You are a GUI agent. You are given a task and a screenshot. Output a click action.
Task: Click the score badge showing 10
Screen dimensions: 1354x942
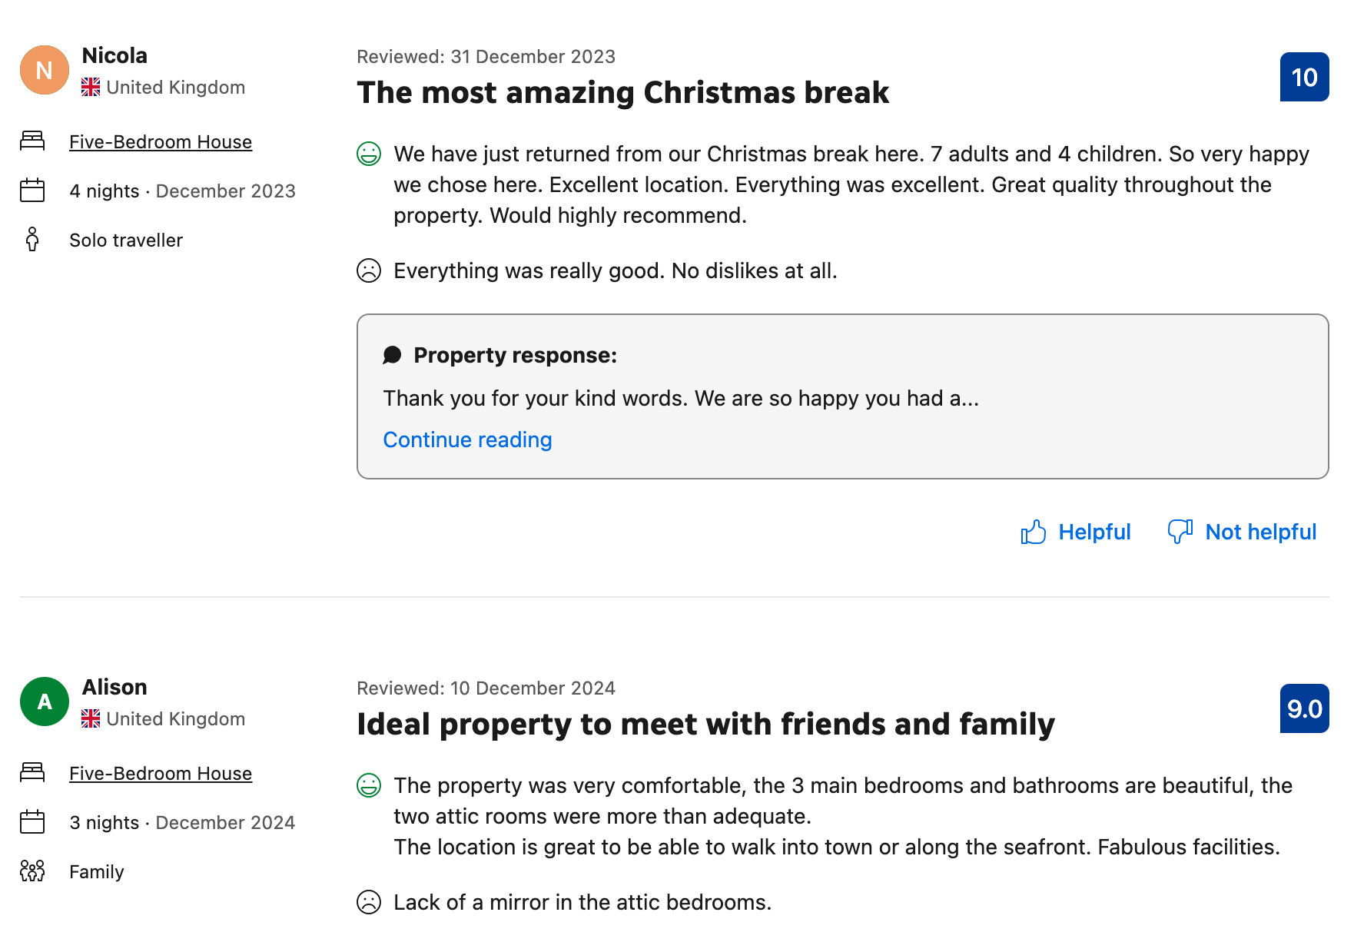pyautogui.click(x=1304, y=77)
